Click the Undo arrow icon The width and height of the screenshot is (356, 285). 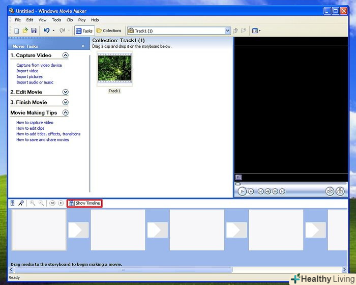tap(46, 31)
